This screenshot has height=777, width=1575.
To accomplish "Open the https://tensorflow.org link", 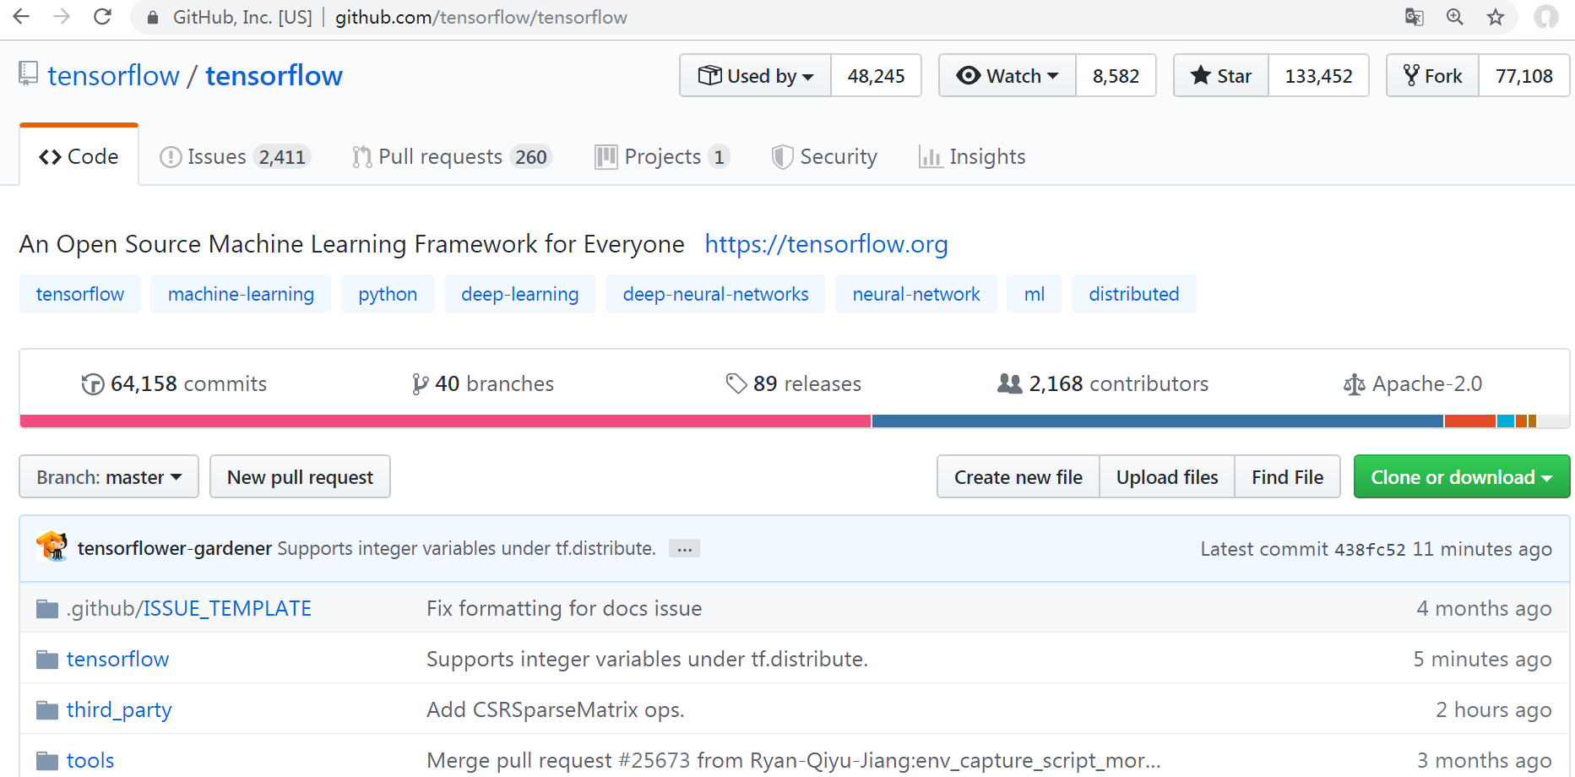I will pyautogui.click(x=826, y=244).
